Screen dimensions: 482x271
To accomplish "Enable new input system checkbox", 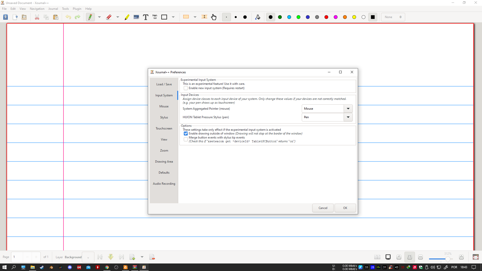I will [x=186, y=88].
